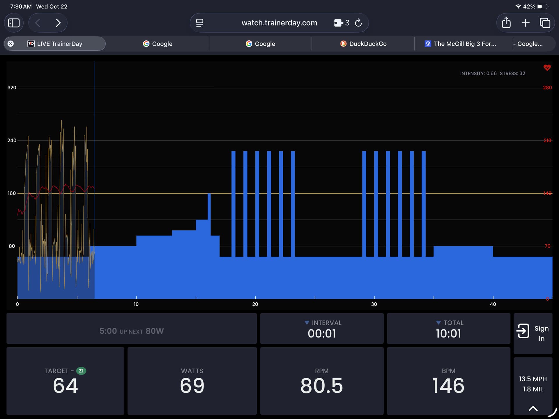The image size is (559, 419).
Task: Expand the TOTAL timer dropdown
Action: (x=438, y=323)
